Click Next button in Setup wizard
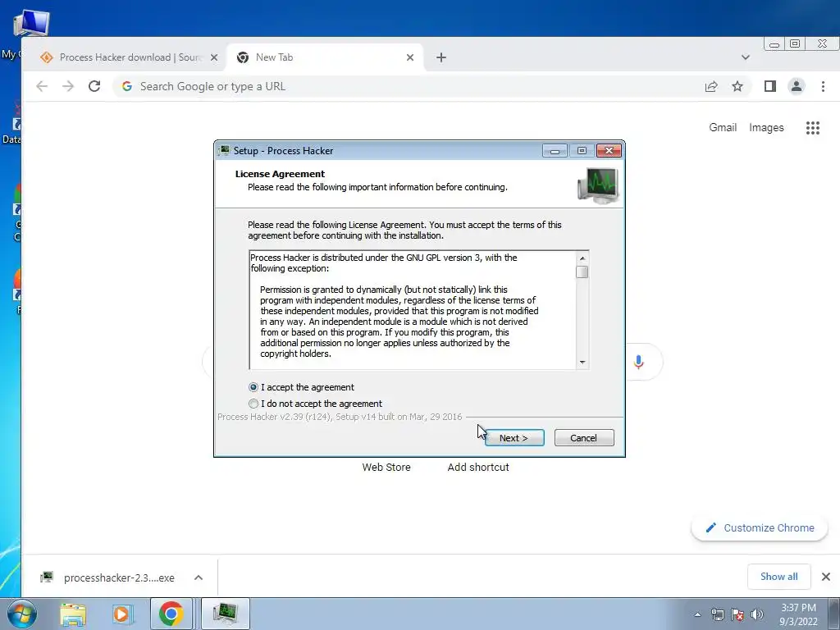 pyautogui.click(x=514, y=438)
